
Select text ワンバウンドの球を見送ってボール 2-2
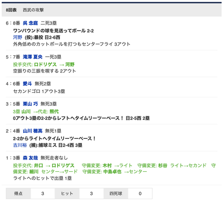pos(53,31)
